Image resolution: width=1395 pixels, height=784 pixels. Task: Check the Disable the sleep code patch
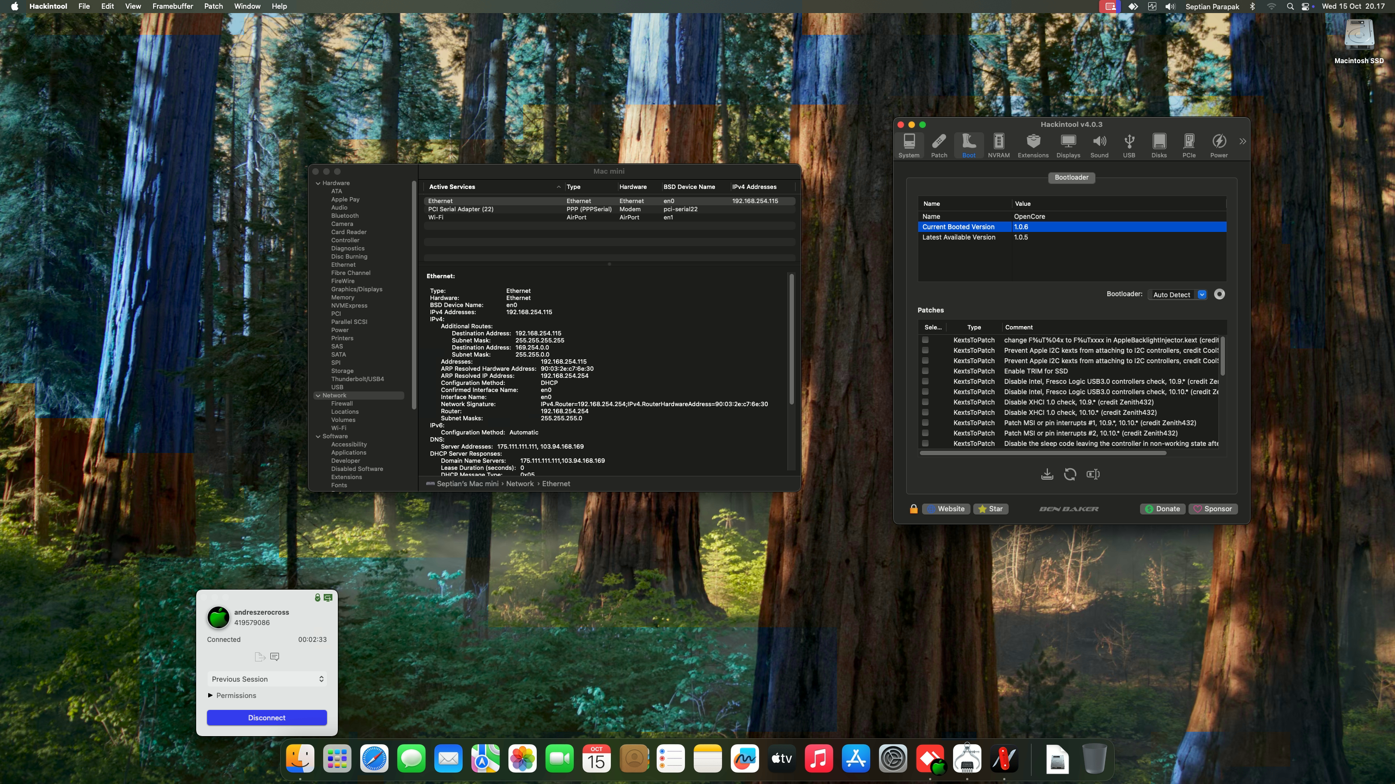[925, 443]
